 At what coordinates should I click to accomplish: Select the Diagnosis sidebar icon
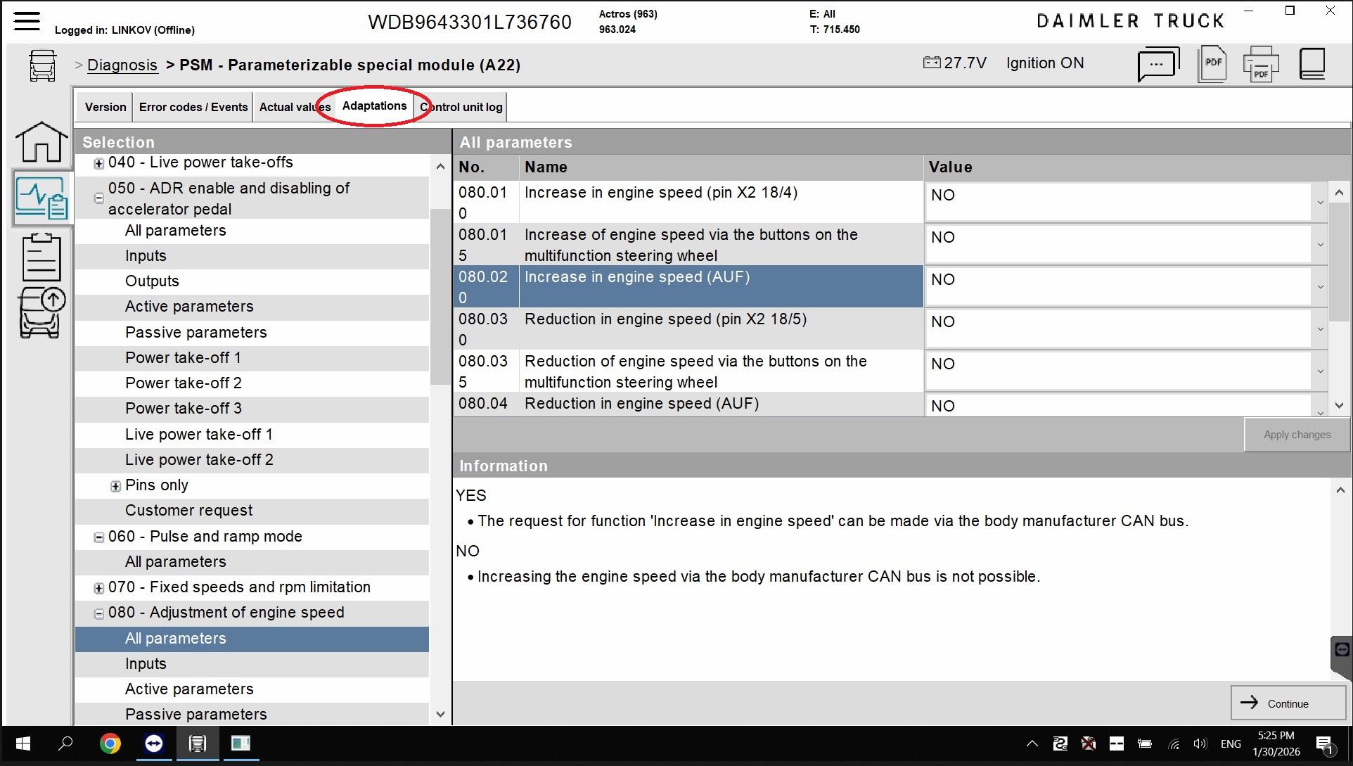click(x=41, y=198)
